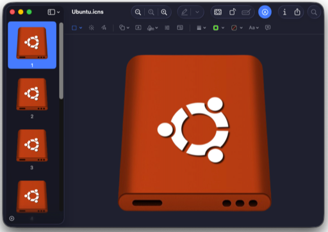Image resolution: width=328 pixels, height=232 pixels.
Task: Expand the border color dropdown arrow
Action: coord(223,27)
